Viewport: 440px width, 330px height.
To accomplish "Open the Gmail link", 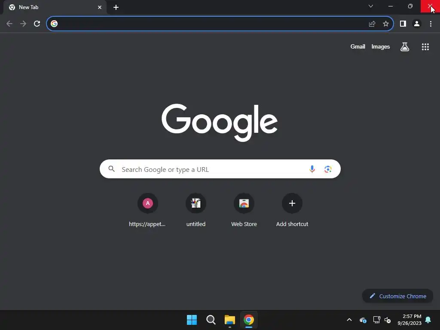I will [x=358, y=46].
